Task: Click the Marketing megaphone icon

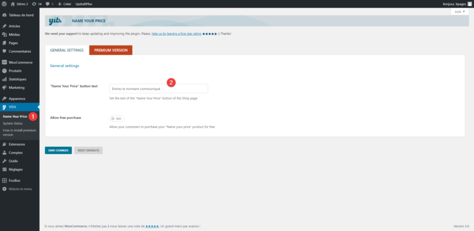Action: tap(4, 88)
